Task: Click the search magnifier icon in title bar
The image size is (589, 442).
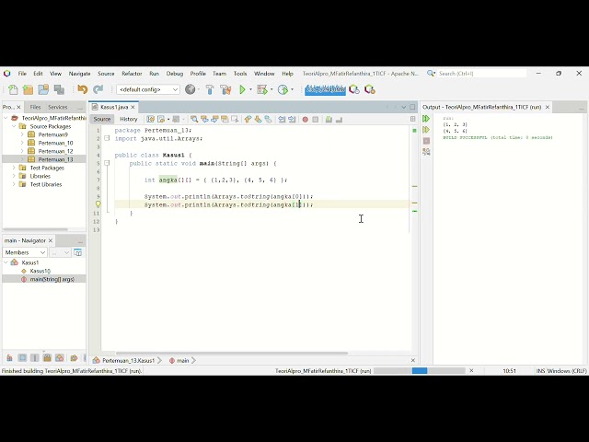Action: [431, 74]
